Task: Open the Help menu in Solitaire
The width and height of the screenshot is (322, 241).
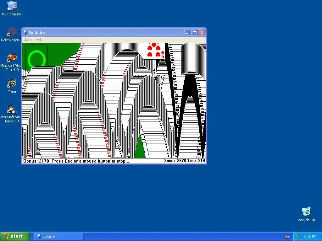Action: (39, 40)
